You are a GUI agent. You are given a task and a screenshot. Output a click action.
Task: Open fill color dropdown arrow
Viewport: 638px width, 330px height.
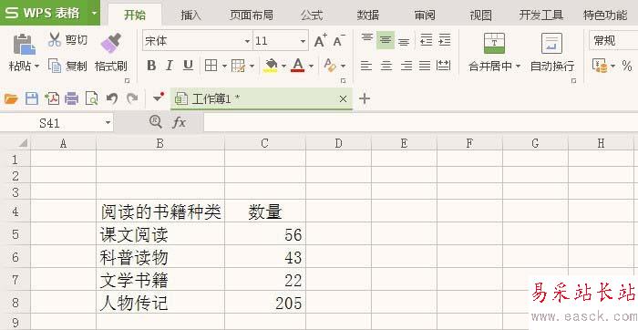click(283, 66)
